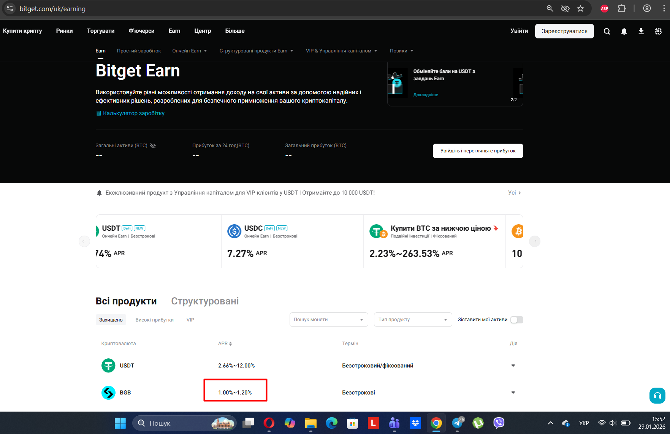Open "Купити крипту" in the main menu
670x434 pixels.
22,31
